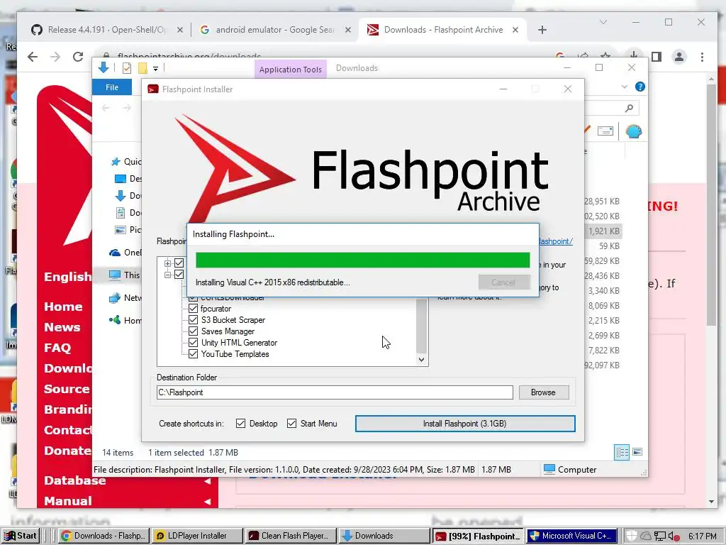Click Cancel in installing dialog
The image size is (726, 545).
(504, 282)
